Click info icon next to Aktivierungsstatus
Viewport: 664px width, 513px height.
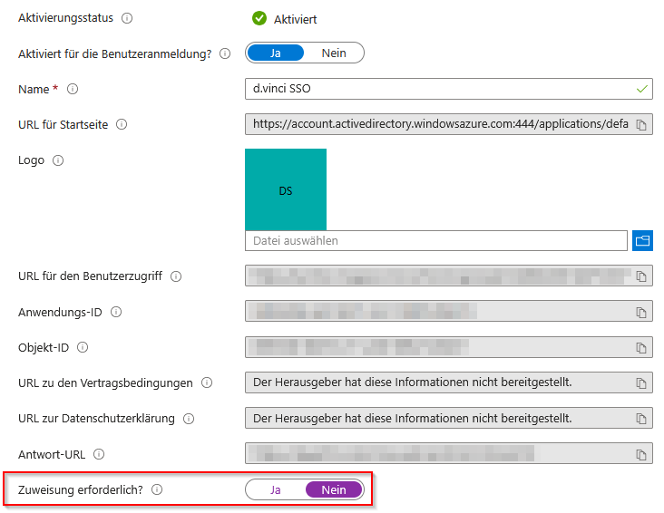click(127, 18)
